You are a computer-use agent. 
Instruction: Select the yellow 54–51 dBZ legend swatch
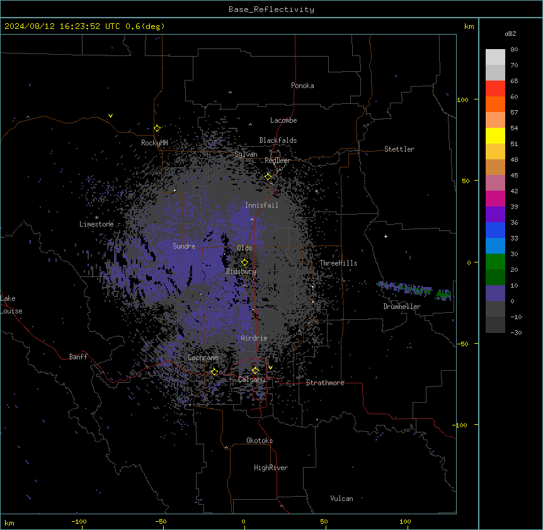coord(495,135)
